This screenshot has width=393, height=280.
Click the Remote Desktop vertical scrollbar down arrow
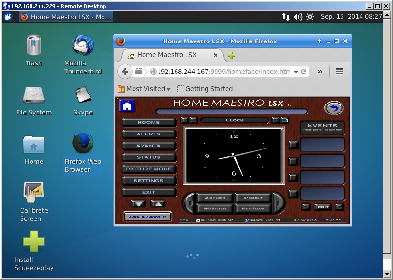pyautogui.click(x=387, y=274)
